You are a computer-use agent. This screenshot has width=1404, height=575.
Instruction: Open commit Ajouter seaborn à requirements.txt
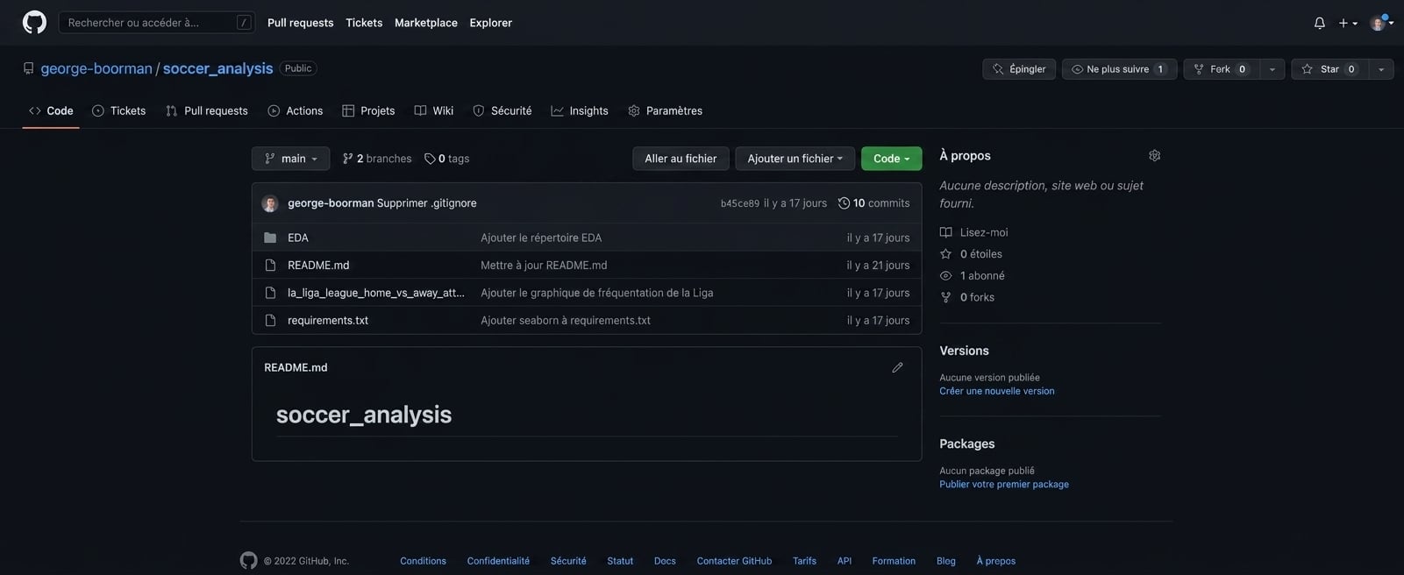(566, 320)
